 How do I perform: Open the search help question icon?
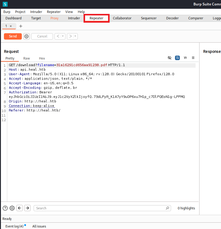(5, 208)
